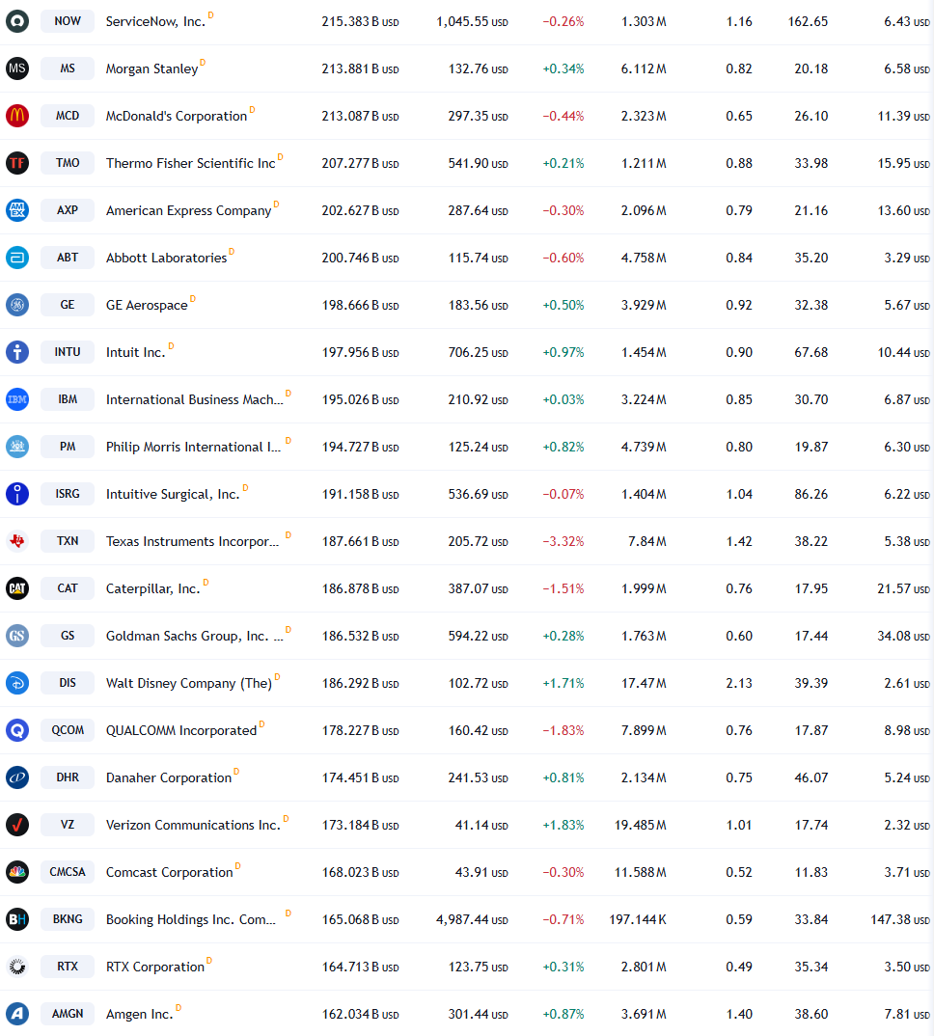Click the Morgan Stanley MS logo icon
Viewport: 934px width, 1036px height.
tap(17, 68)
